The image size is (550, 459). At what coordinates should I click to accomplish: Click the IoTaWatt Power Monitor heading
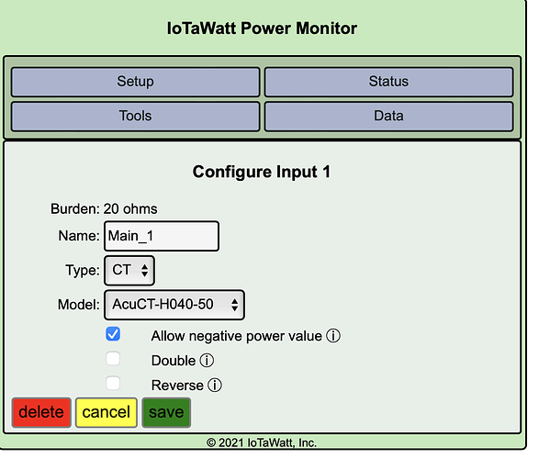[262, 28]
